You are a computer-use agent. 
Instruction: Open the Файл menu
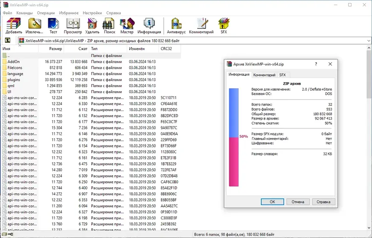coord(7,13)
